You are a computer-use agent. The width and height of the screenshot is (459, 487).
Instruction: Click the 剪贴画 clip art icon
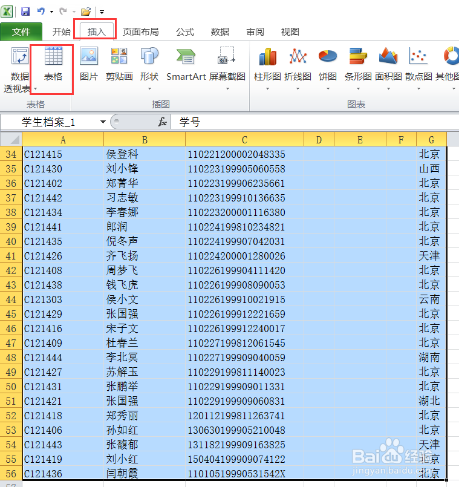coord(119,56)
